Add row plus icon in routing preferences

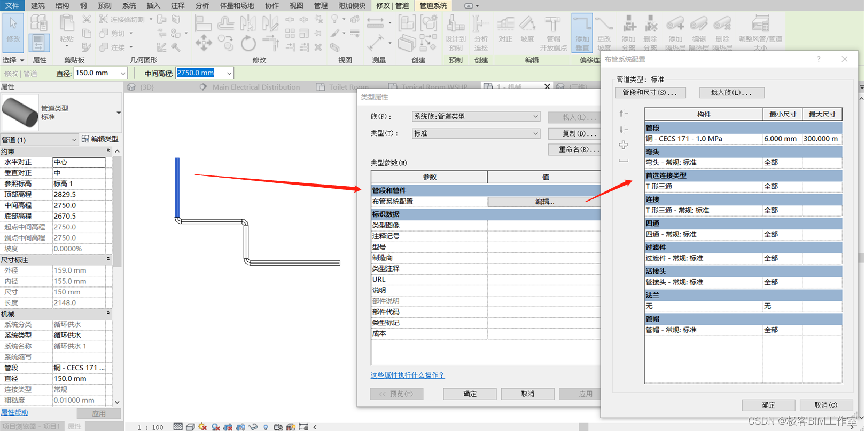(x=623, y=145)
